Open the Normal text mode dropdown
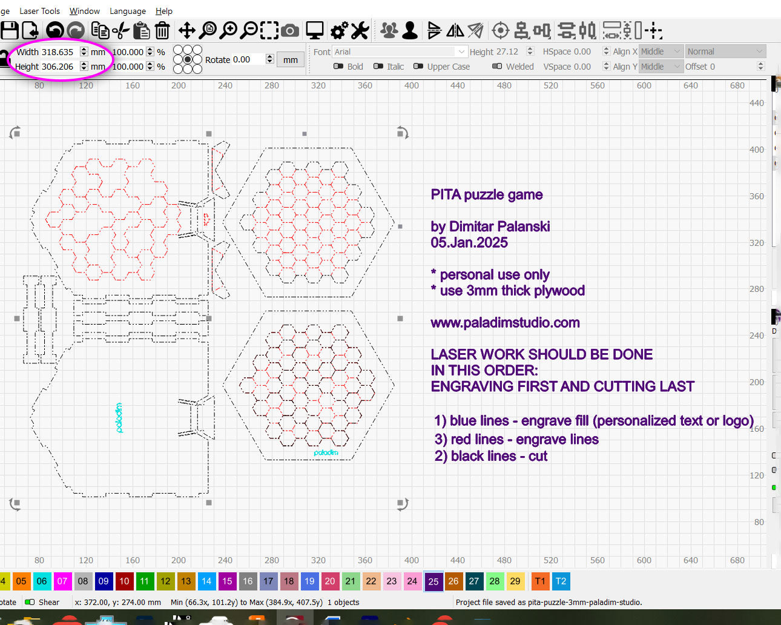 725,52
